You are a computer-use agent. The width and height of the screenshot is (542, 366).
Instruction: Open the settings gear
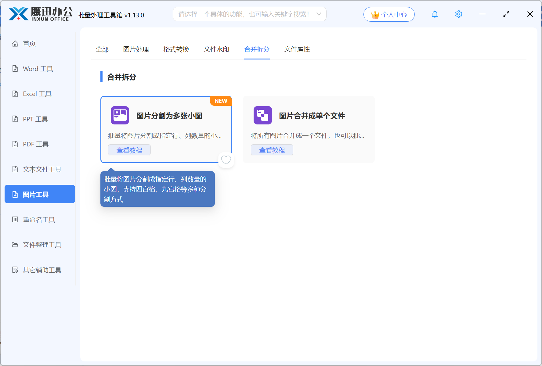458,14
